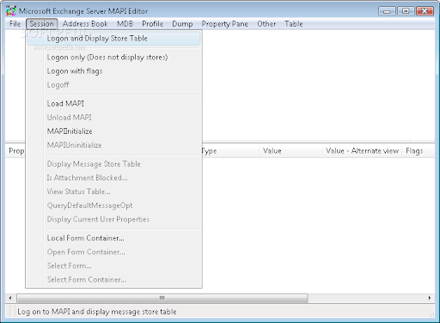Close the MAPI Editor window
The height and width of the screenshot is (323, 440).
click(x=425, y=11)
